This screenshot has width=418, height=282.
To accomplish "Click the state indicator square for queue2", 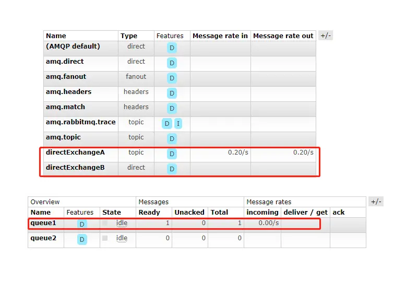I will point(105,238).
